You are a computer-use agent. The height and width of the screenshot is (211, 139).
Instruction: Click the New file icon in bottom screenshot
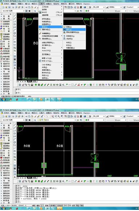(3, 116)
